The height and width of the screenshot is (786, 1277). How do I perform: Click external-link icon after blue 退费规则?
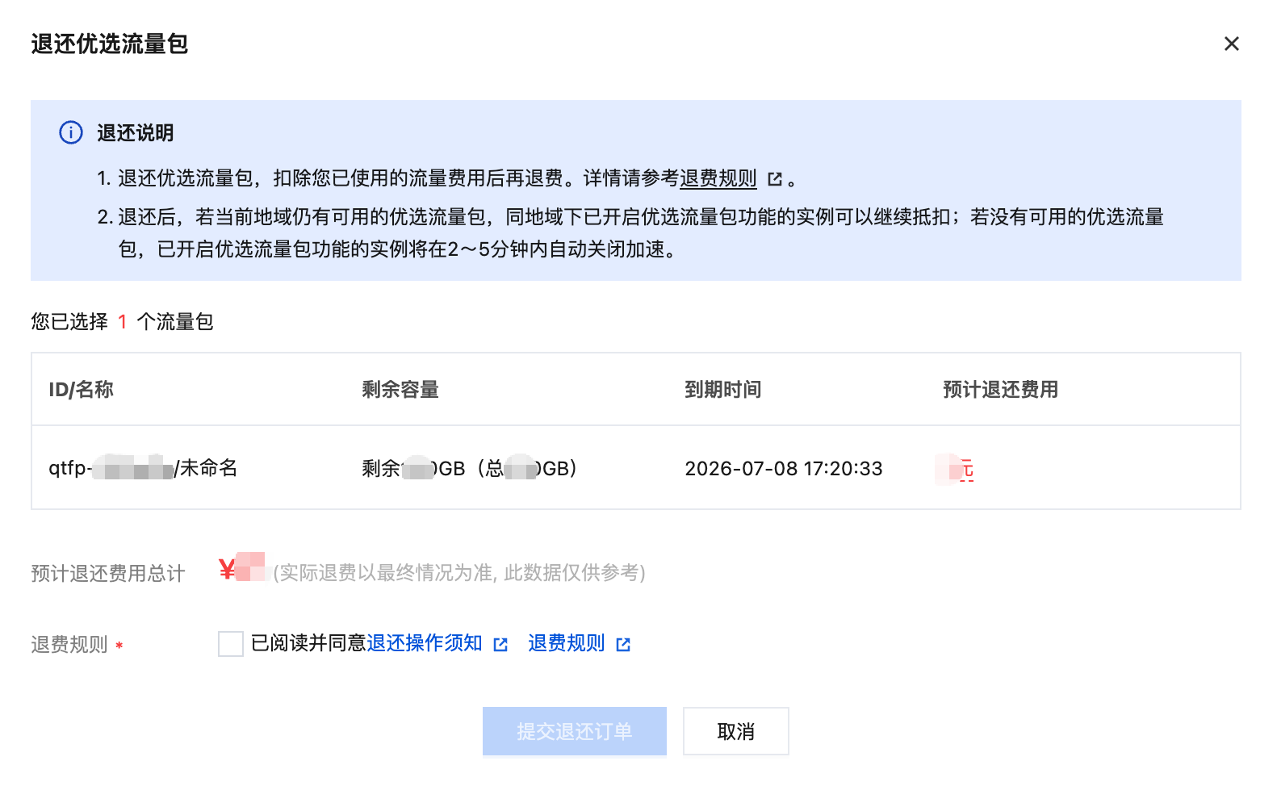623,644
